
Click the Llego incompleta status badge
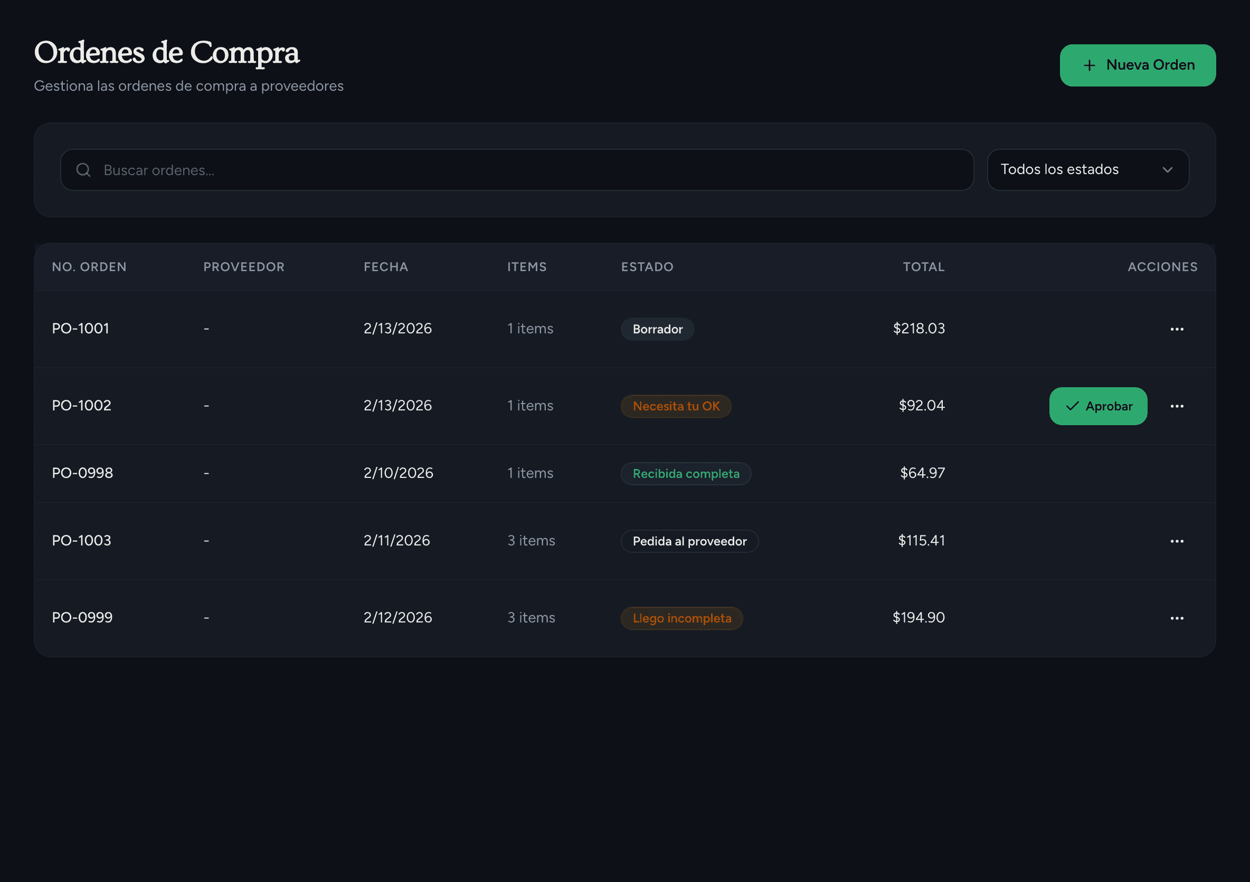coord(681,619)
